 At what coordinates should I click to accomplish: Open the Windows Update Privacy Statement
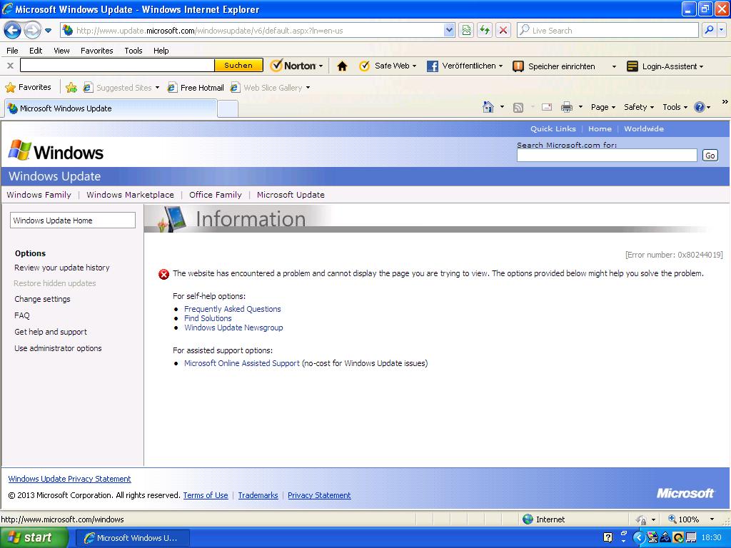click(x=69, y=479)
